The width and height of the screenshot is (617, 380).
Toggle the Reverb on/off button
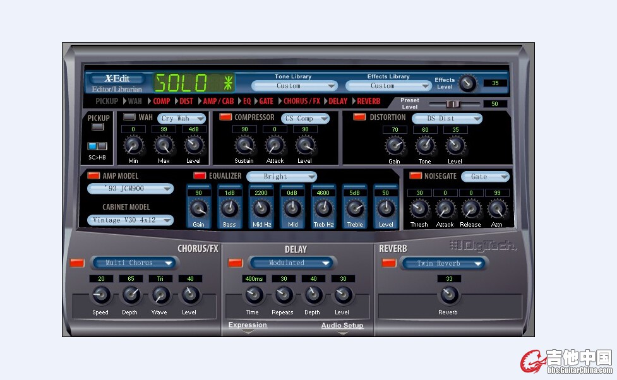389,263
